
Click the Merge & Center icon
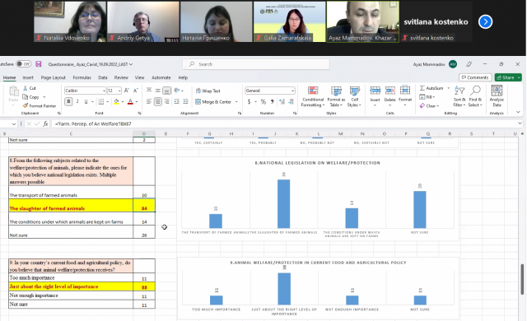(198, 102)
